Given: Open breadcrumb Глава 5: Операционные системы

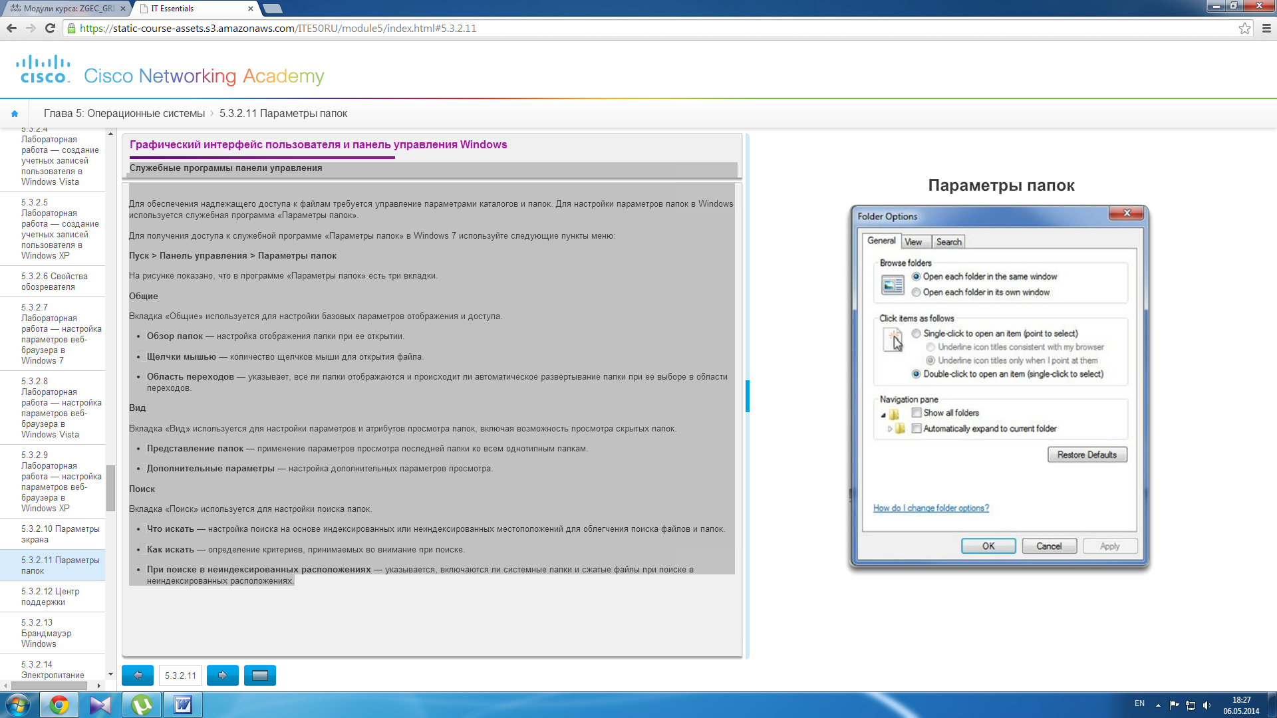Looking at the screenshot, I should coord(124,114).
